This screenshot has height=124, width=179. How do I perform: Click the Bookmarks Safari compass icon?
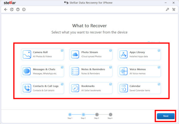coord(75,88)
